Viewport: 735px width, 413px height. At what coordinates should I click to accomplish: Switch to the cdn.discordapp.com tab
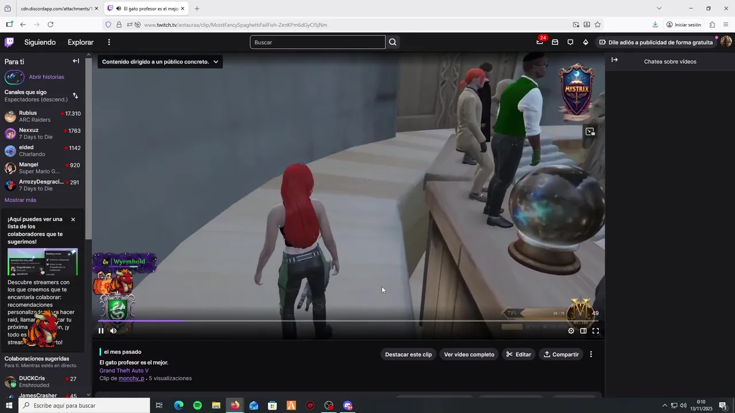[56, 9]
